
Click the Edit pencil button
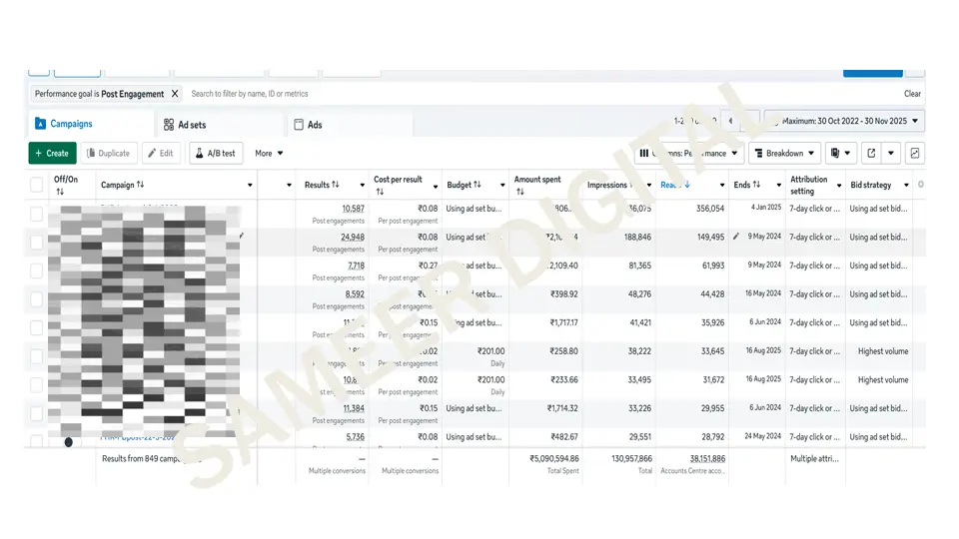point(162,154)
